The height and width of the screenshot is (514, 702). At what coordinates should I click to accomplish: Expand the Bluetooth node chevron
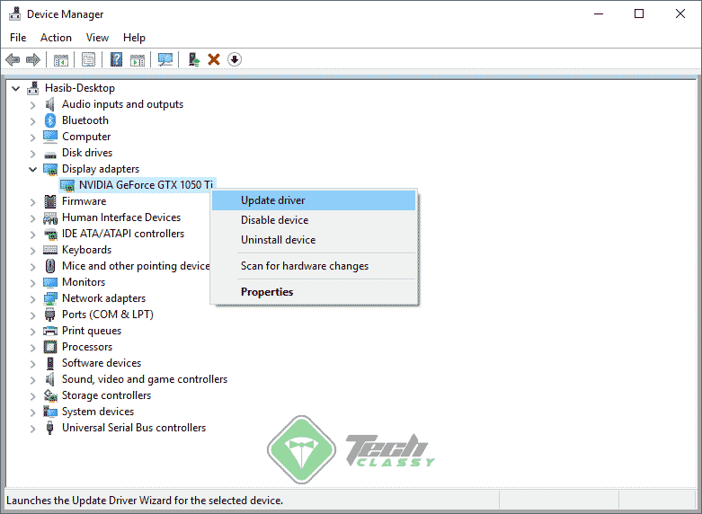[x=32, y=121]
